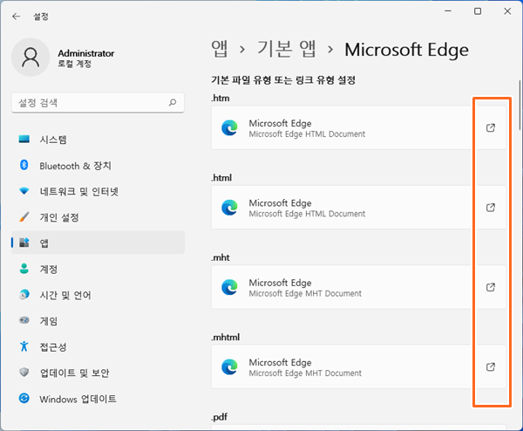Click Edge logo in .mht card

tap(229, 287)
